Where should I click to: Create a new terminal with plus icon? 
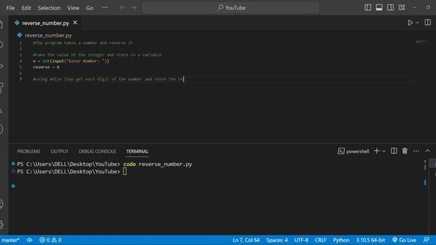(377, 151)
